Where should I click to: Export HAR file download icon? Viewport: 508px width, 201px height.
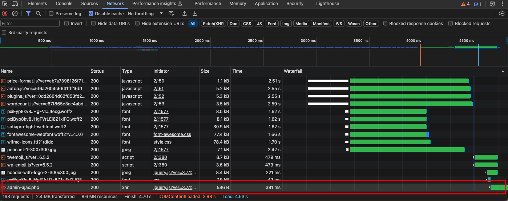tap(195, 13)
